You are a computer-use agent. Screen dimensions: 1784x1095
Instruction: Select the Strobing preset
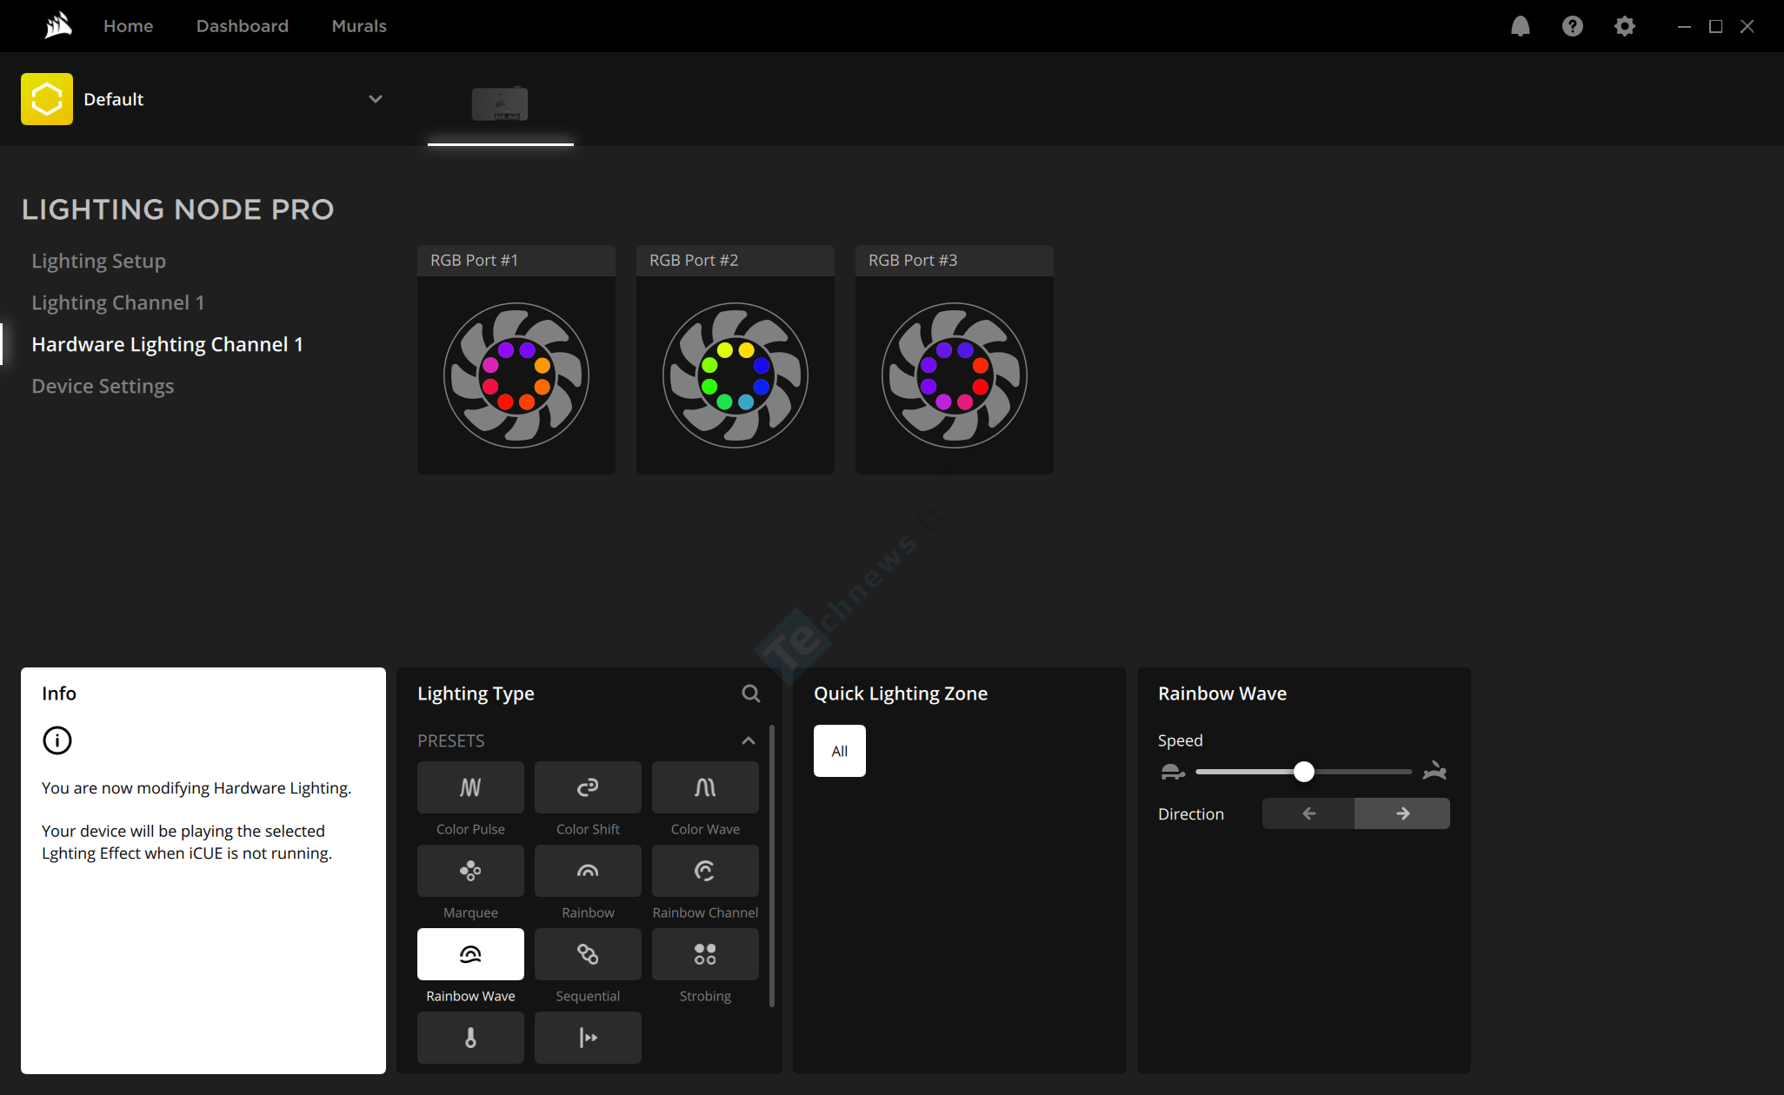click(x=705, y=954)
